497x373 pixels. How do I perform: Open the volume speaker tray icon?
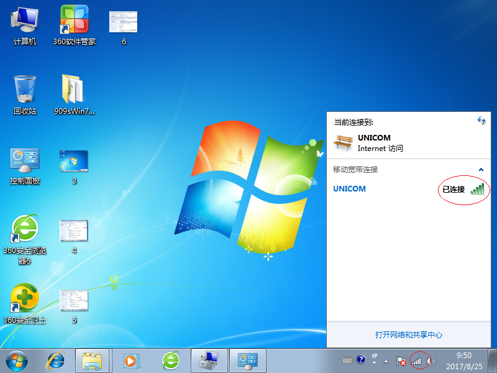[x=431, y=361]
